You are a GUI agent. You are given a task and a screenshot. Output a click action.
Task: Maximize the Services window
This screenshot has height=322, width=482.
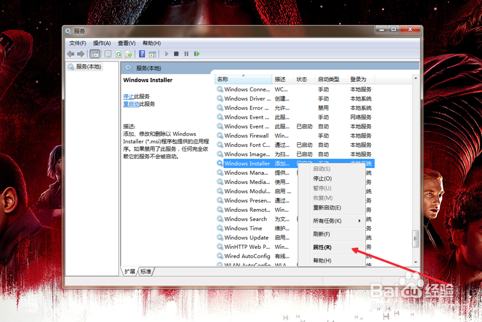click(x=393, y=29)
